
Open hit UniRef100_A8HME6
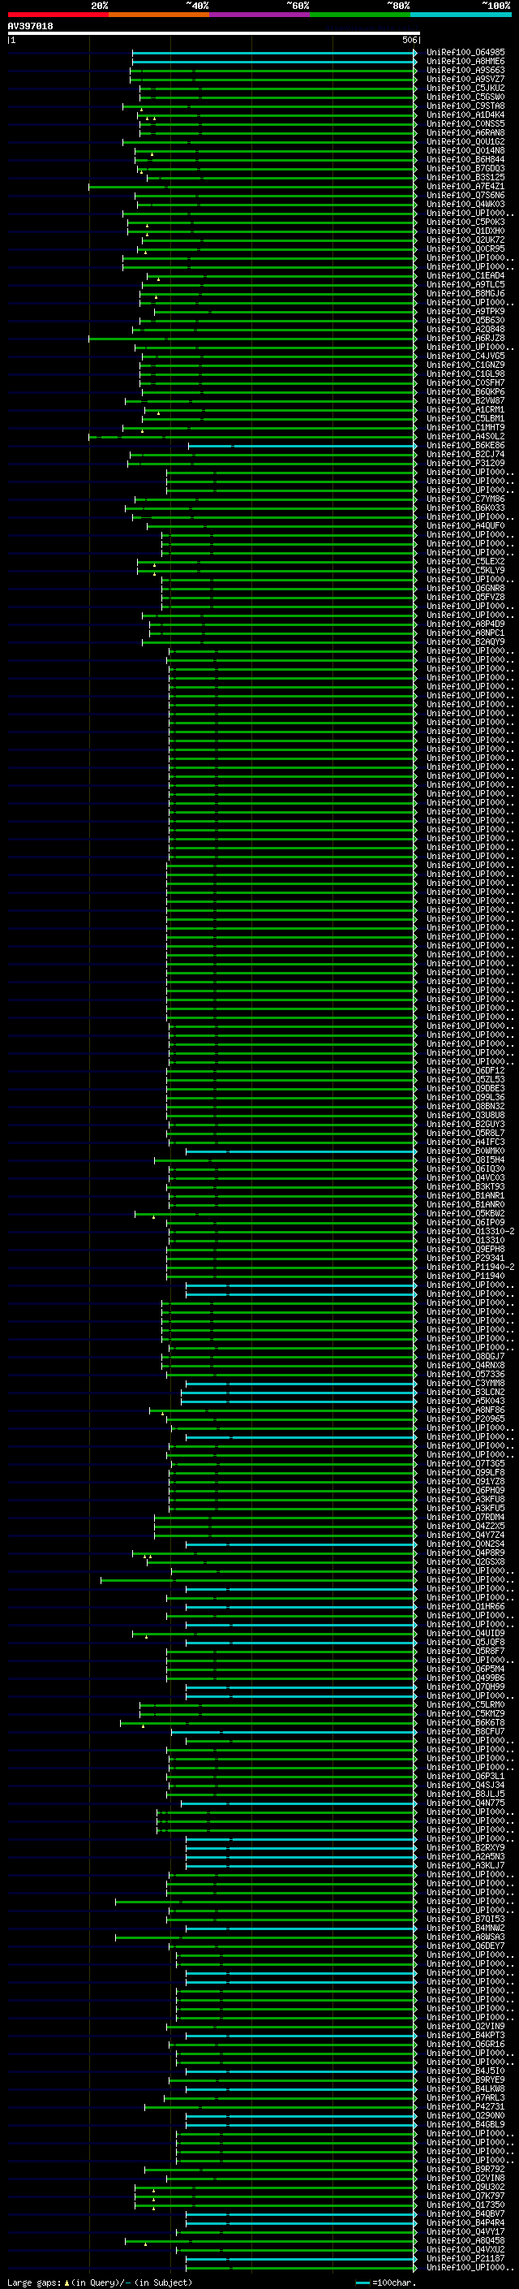[x=465, y=62]
